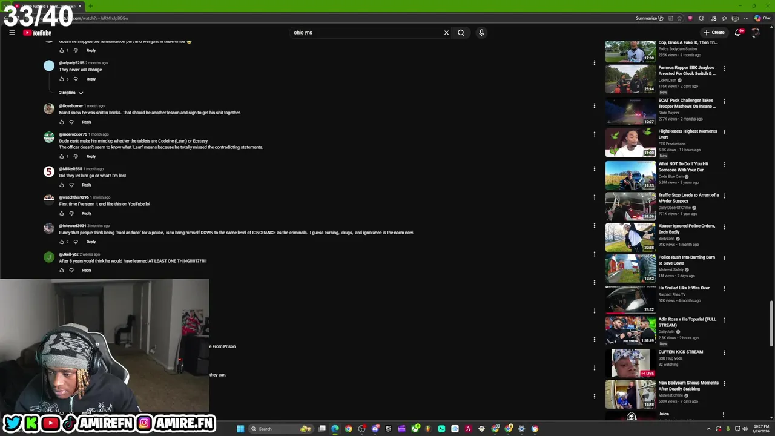Open 'Adin Ross x Ilia Topuria' video title
This screenshot has height=436, width=775.
point(687,322)
